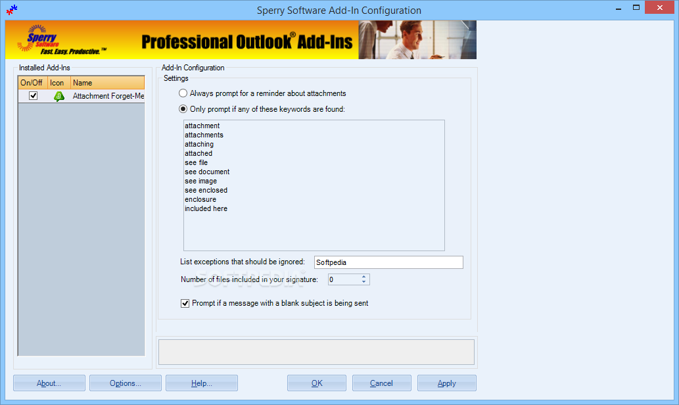Click the keyword 'enclosure'
This screenshot has width=679, height=405.
click(x=200, y=199)
